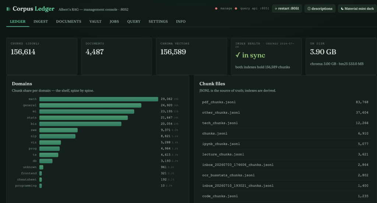Click the 961 unknown chunk count

(x=163, y=167)
